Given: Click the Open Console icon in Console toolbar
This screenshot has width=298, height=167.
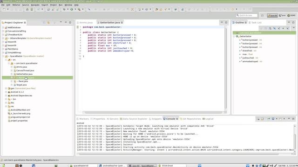Looking at the screenshot, I should pyautogui.click(x=280, y=119).
